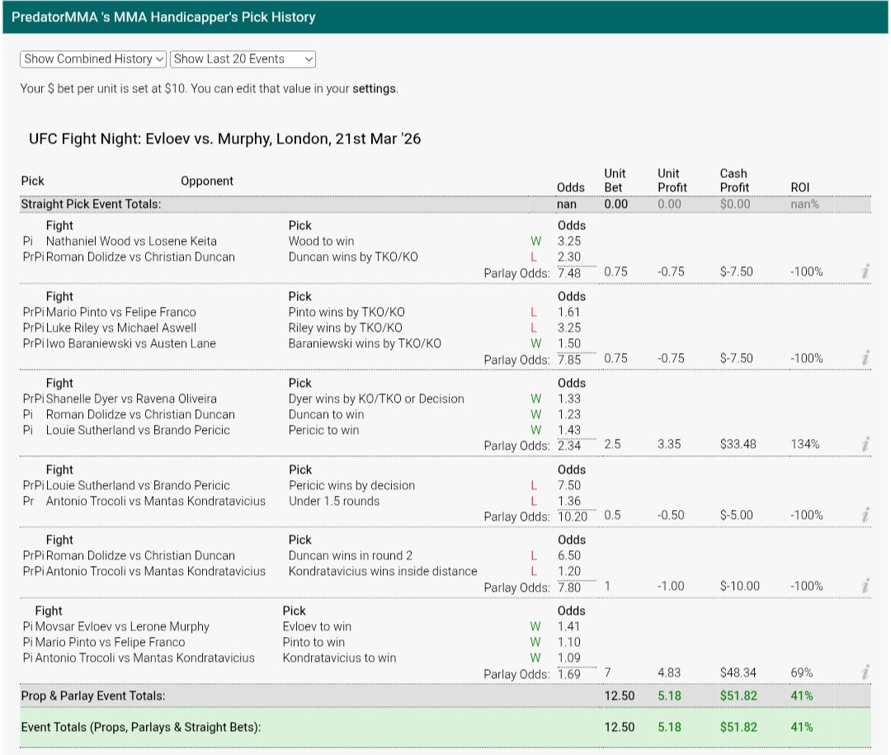Select Mario Pinto vs Felipe Franco TKO/KO row
The height and width of the screenshot is (755, 891).
(121, 312)
